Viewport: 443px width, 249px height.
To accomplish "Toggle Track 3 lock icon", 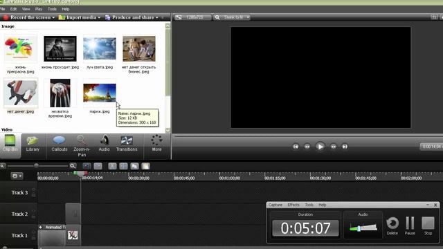I will click(34, 195).
